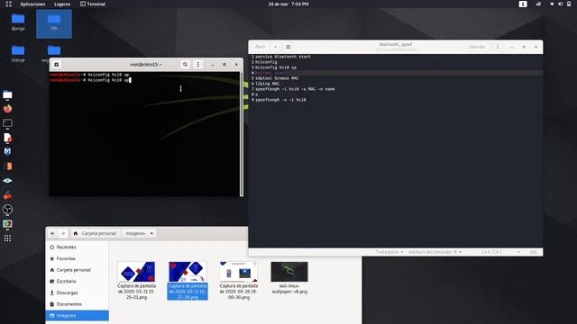Click the terminal vertical scrollbar
The width and height of the screenshot is (577, 324).
242,134
